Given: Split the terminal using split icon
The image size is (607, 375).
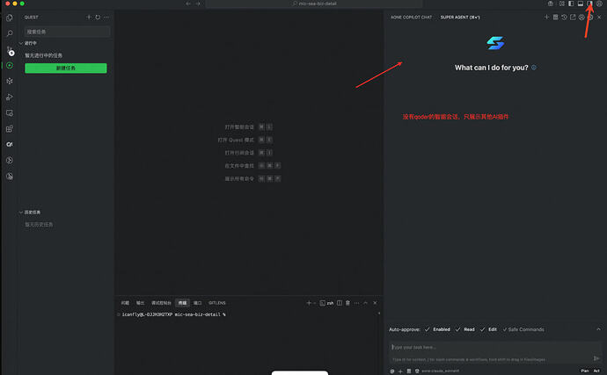Looking at the screenshot, I should point(340,303).
